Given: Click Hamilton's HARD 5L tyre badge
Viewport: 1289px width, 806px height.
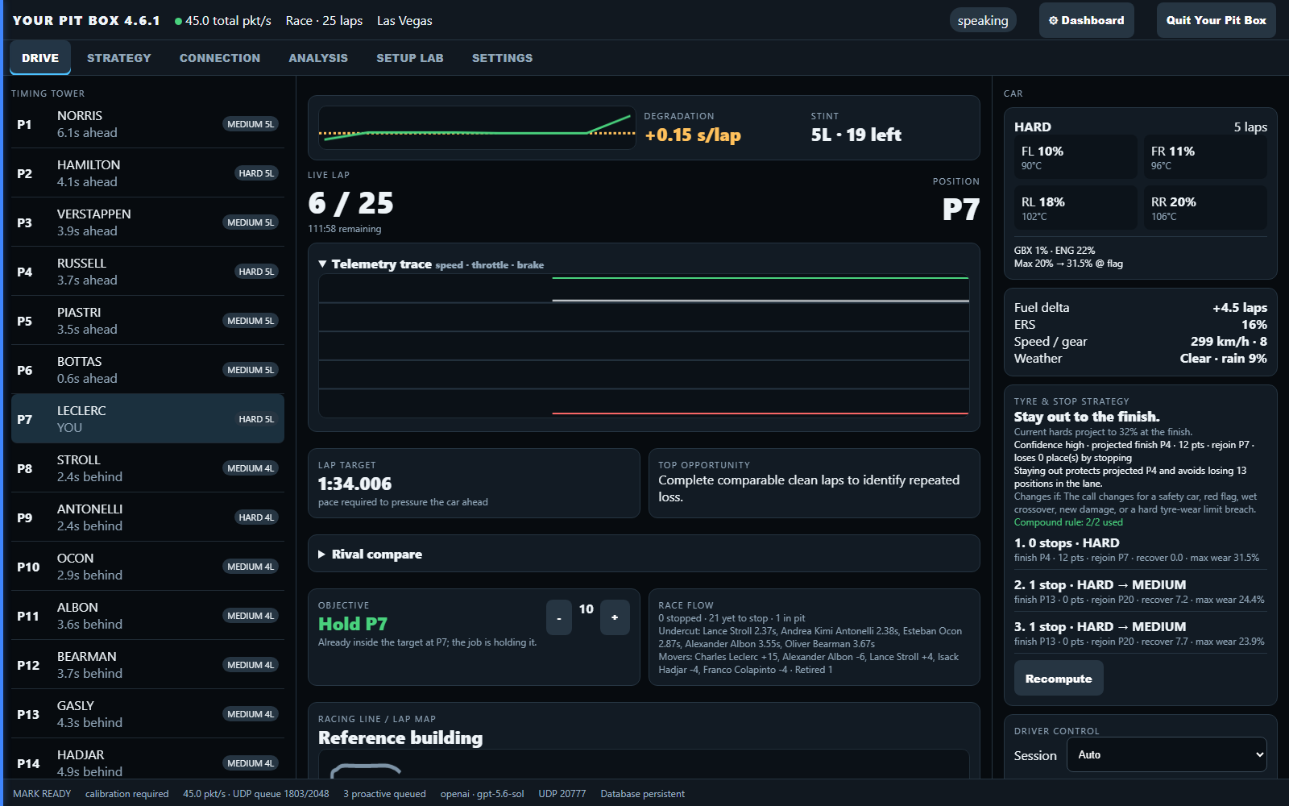Looking at the screenshot, I should [x=256, y=173].
